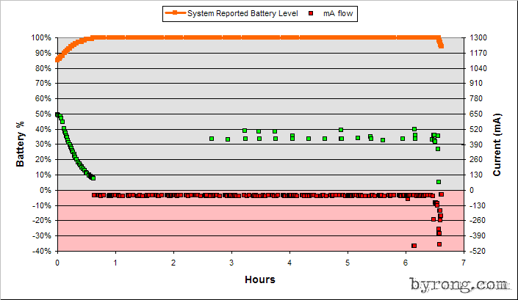Screen dimensions: 518x300
Task: Click the Hours axis title
Action: pyautogui.click(x=260, y=279)
